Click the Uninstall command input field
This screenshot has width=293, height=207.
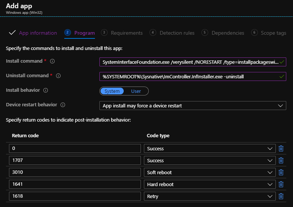coord(193,76)
